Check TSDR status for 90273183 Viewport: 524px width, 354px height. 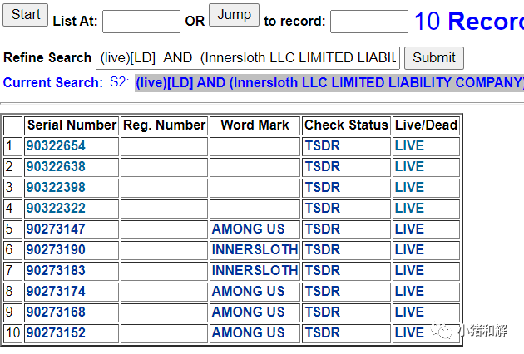[x=323, y=270]
